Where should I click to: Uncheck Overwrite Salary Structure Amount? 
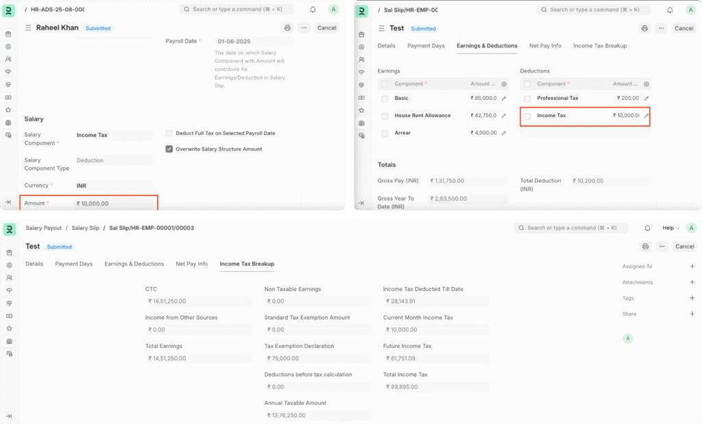coord(169,149)
